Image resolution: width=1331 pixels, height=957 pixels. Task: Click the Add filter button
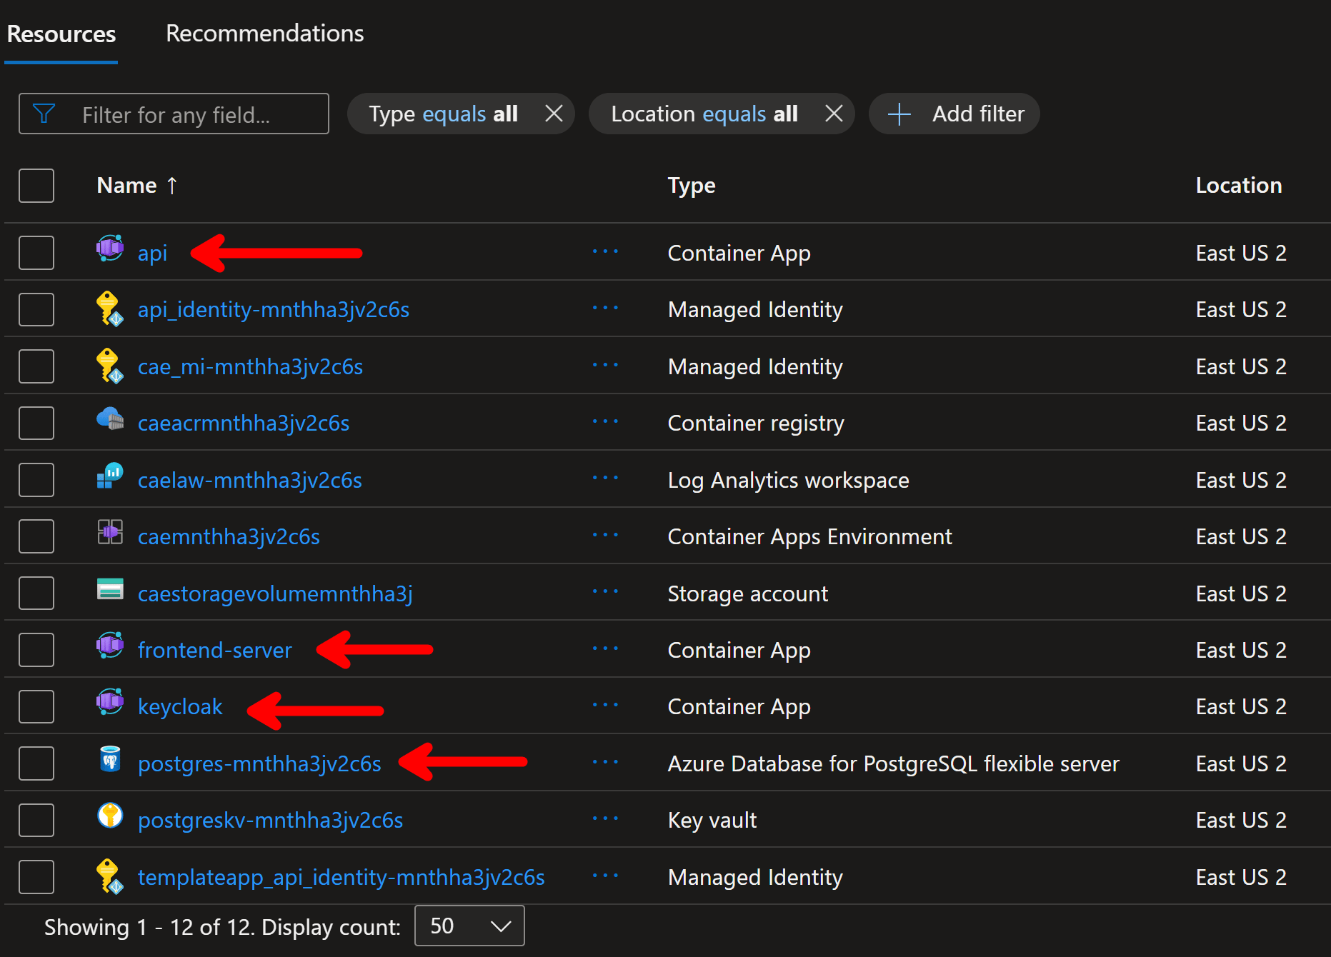(954, 114)
